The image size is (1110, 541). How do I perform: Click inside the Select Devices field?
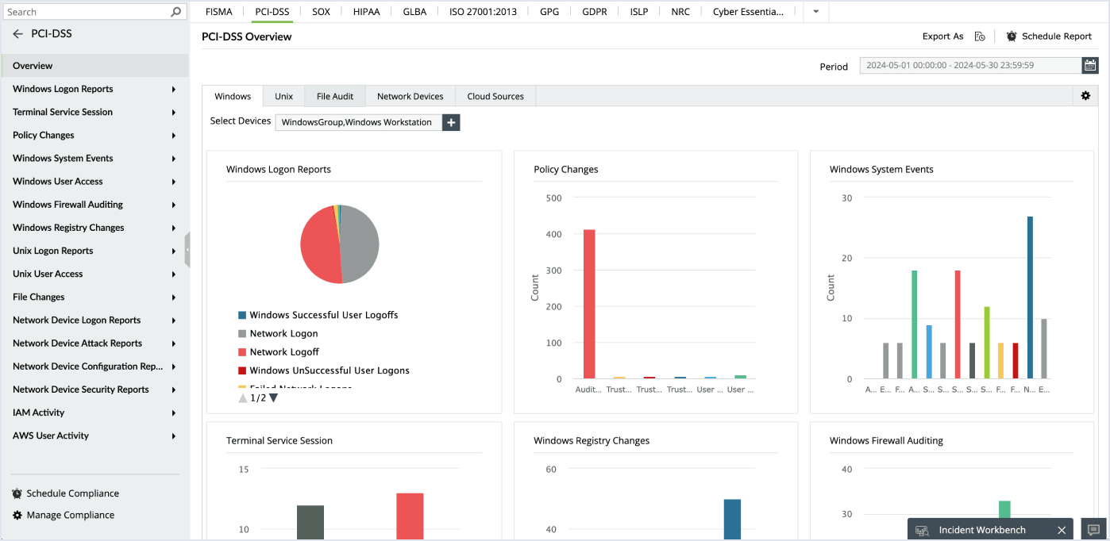pos(357,122)
